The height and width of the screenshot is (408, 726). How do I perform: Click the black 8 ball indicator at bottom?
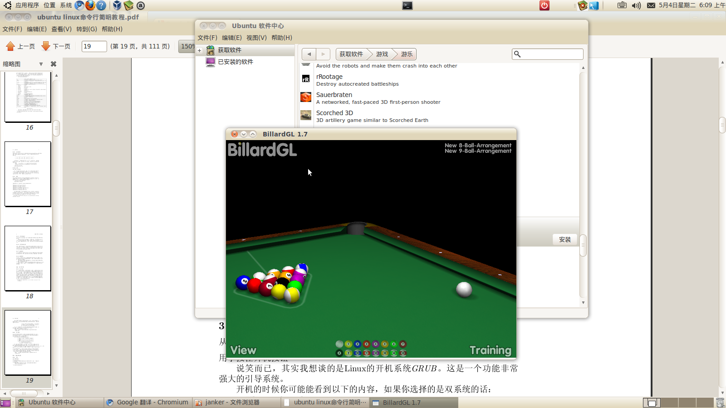click(339, 353)
